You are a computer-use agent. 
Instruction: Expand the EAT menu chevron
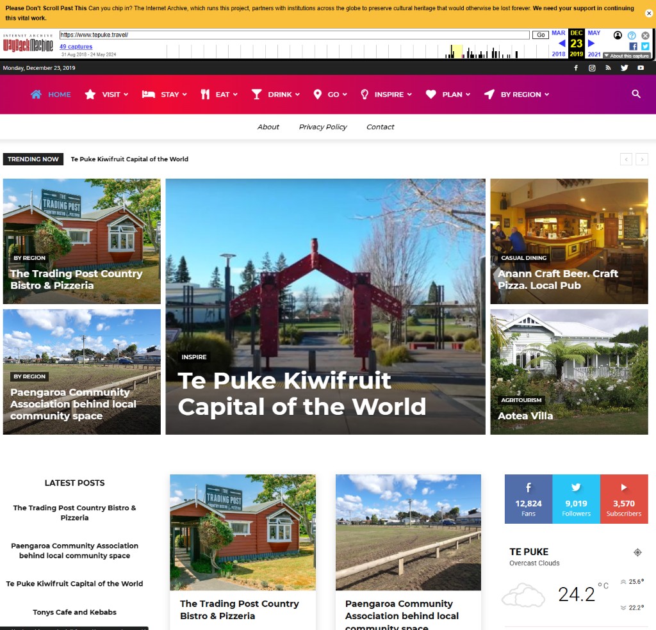click(235, 95)
